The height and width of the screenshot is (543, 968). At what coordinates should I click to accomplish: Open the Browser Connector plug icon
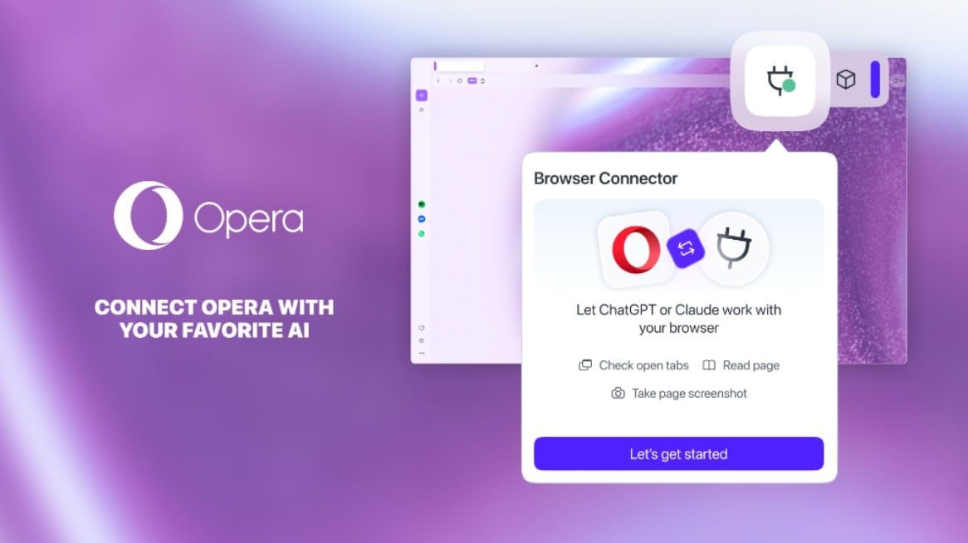780,81
